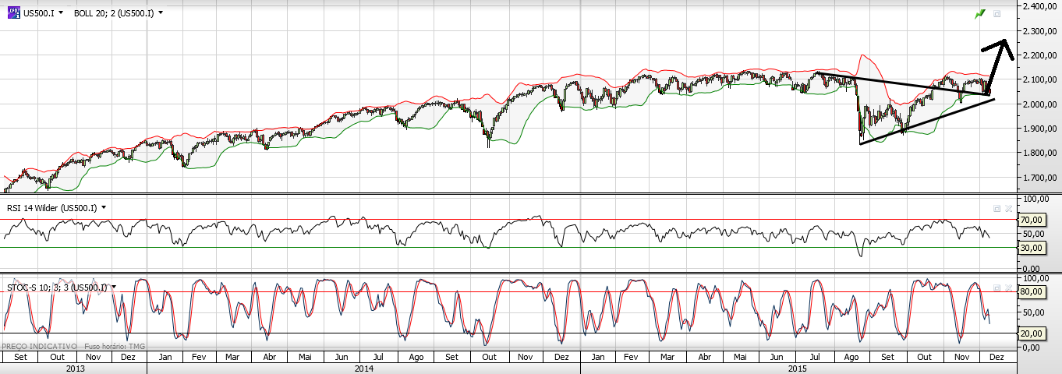The height and width of the screenshot is (374, 1062).
Task: Click the 2014 year label on time axis
Action: coord(363,368)
